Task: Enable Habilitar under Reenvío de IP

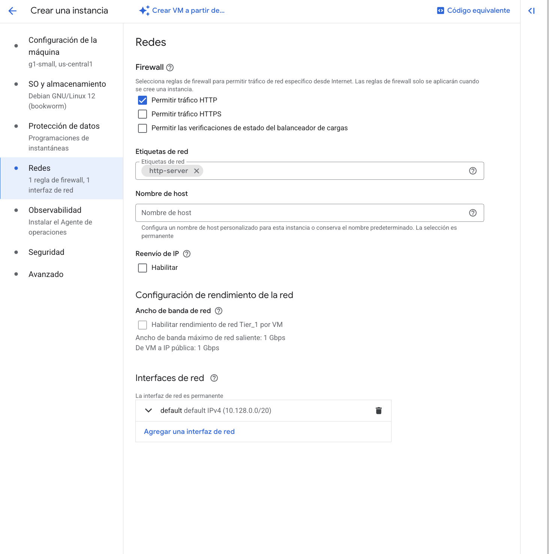Action: click(142, 268)
